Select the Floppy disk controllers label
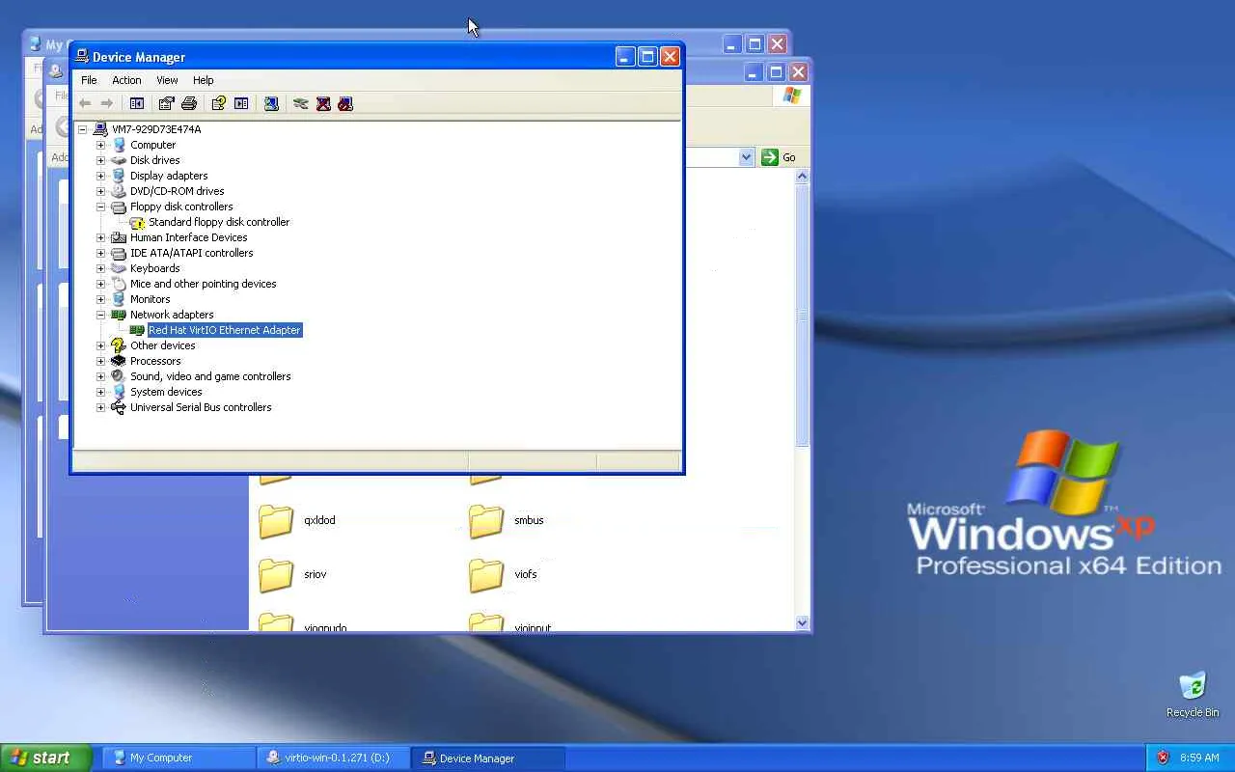Image resolution: width=1235 pixels, height=772 pixels. pos(181,207)
